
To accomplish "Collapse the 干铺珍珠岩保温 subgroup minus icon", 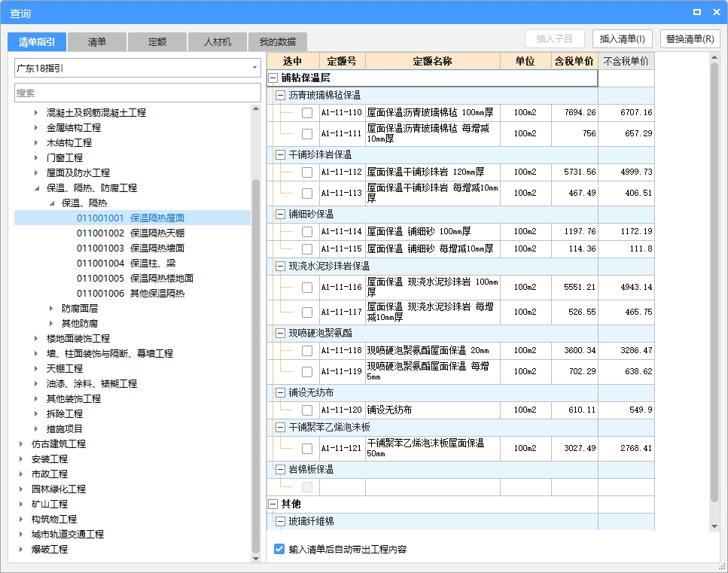I will (280, 155).
